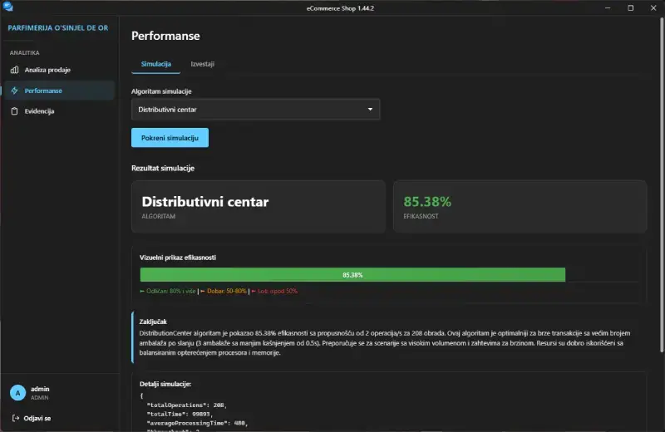Click the totalOperations JSON line
The width and height of the screenshot is (665, 432).
click(x=186, y=405)
